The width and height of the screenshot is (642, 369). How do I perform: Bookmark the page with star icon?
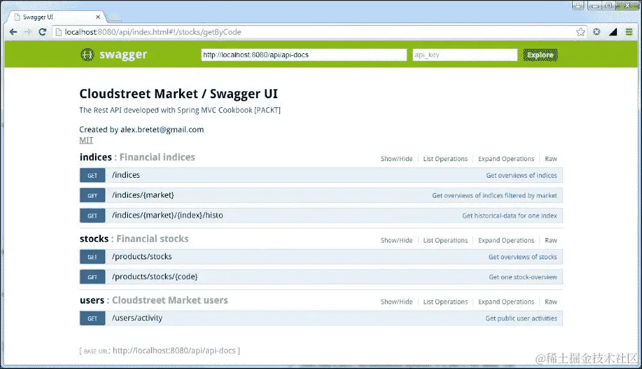pos(580,32)
